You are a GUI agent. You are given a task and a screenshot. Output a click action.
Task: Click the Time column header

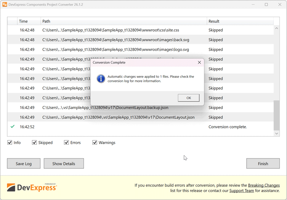pyautogui.click(x=29, y=21)
